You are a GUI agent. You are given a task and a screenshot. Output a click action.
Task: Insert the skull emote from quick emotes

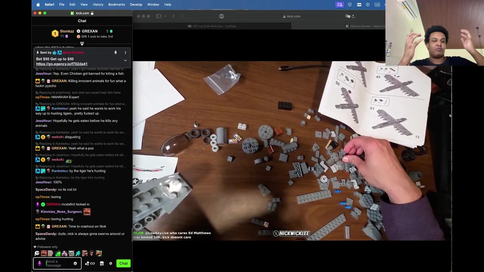click(x=37, y=253)
